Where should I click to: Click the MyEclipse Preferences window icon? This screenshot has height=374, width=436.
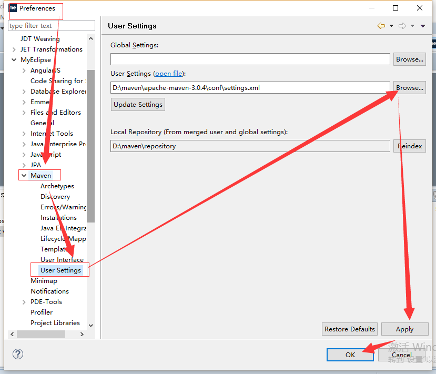coord(13,8)
